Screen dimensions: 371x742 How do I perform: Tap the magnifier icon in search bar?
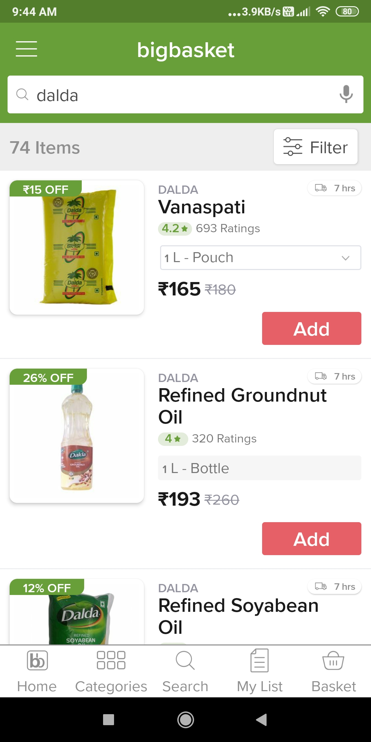coord(22,94)
